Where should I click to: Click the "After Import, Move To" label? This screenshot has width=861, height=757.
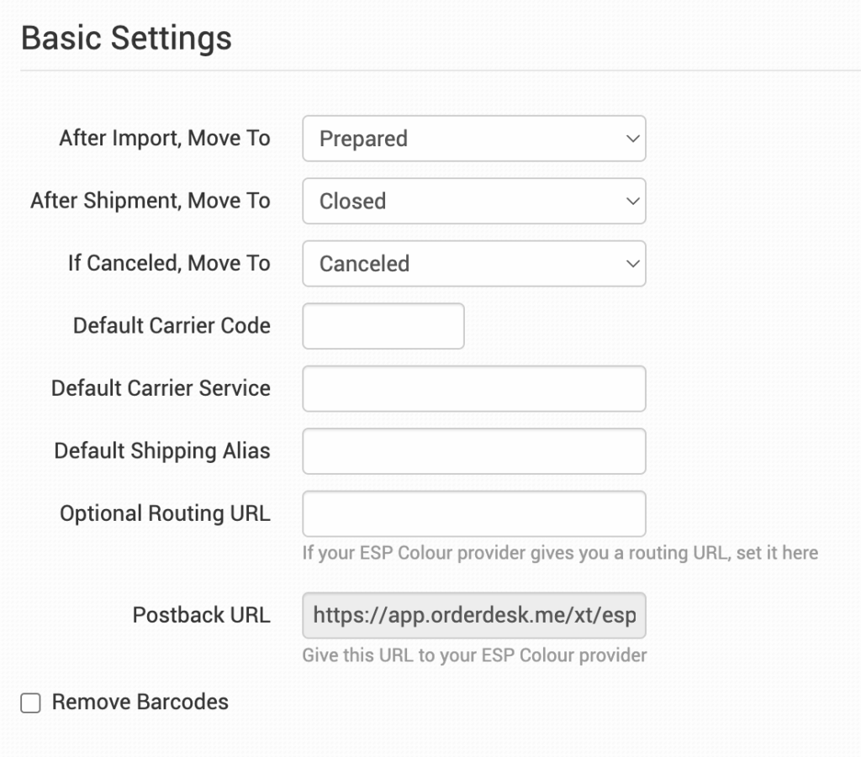(165, 139)
